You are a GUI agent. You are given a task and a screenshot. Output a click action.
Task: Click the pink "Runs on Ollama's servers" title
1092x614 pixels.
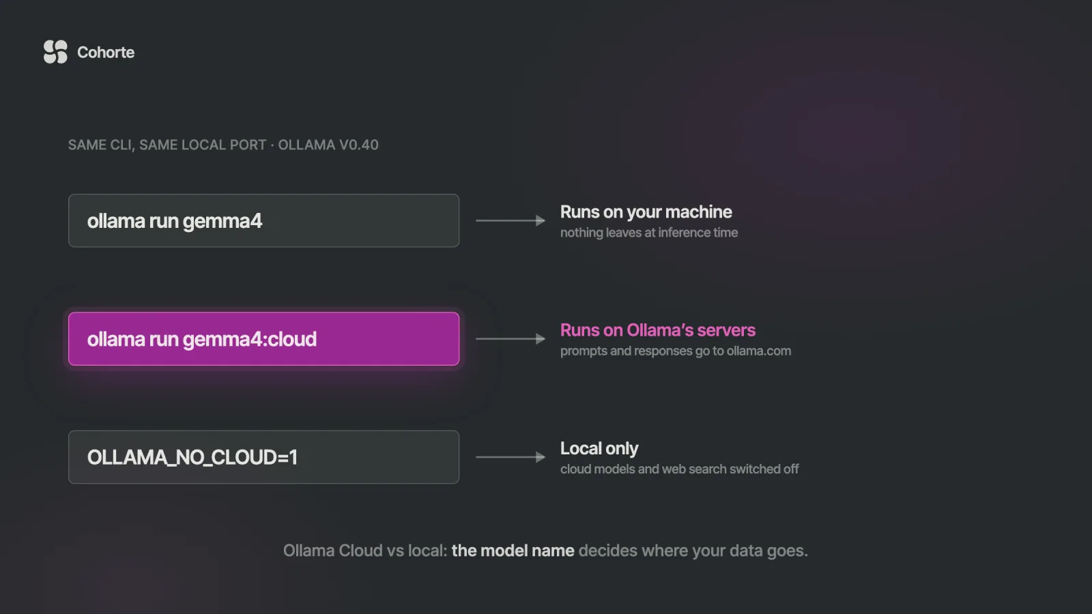(x=658, y=330)
